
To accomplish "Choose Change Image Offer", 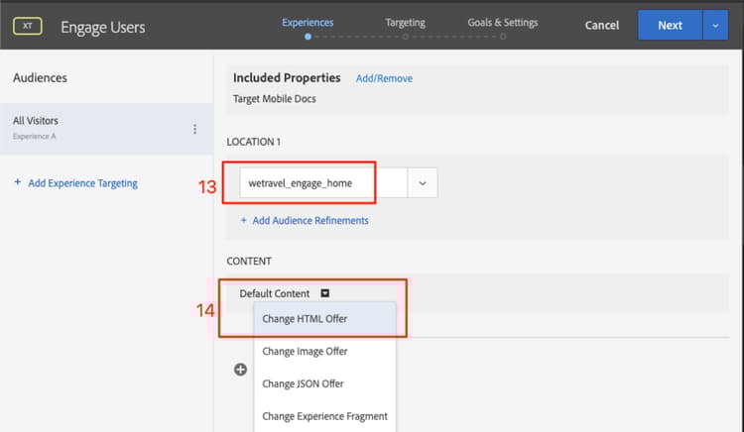I will click(325, 352).
